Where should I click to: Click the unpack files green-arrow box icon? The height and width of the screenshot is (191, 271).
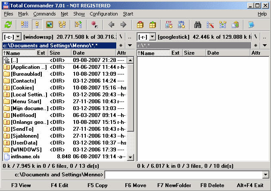pyautogui.click(x=153, y=25)
